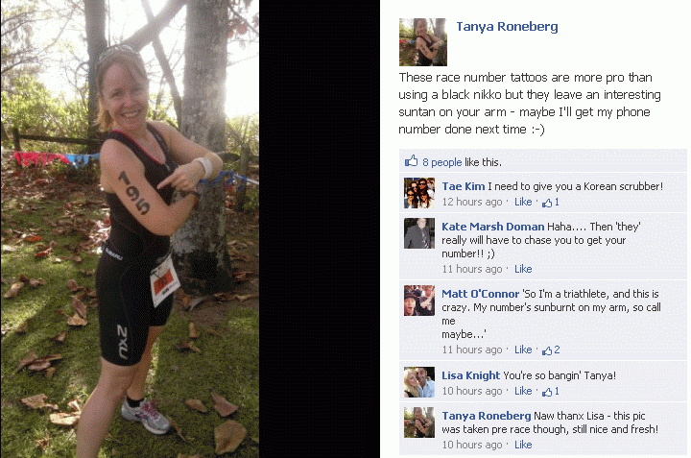This screenshot has height=458, width=691.
Task: Like Tae Kim's comment
Action: (523, 202)
